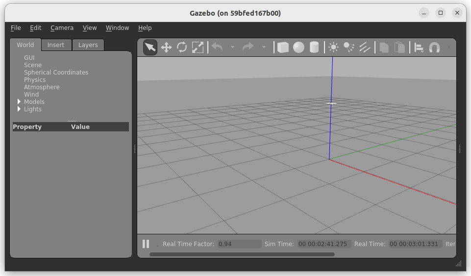The image size is (471, 276).
Task: Select Spherical Coordinates item
Action: pyautogui.click(x=56, y=73)
